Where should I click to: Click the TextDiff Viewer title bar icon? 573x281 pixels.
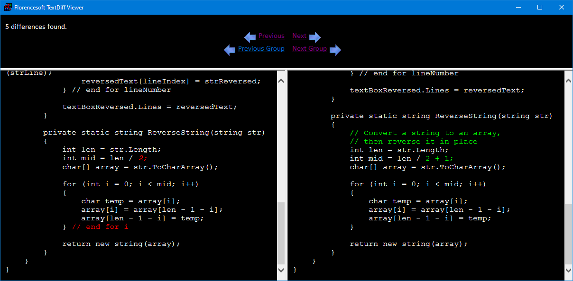click(7, 7)
